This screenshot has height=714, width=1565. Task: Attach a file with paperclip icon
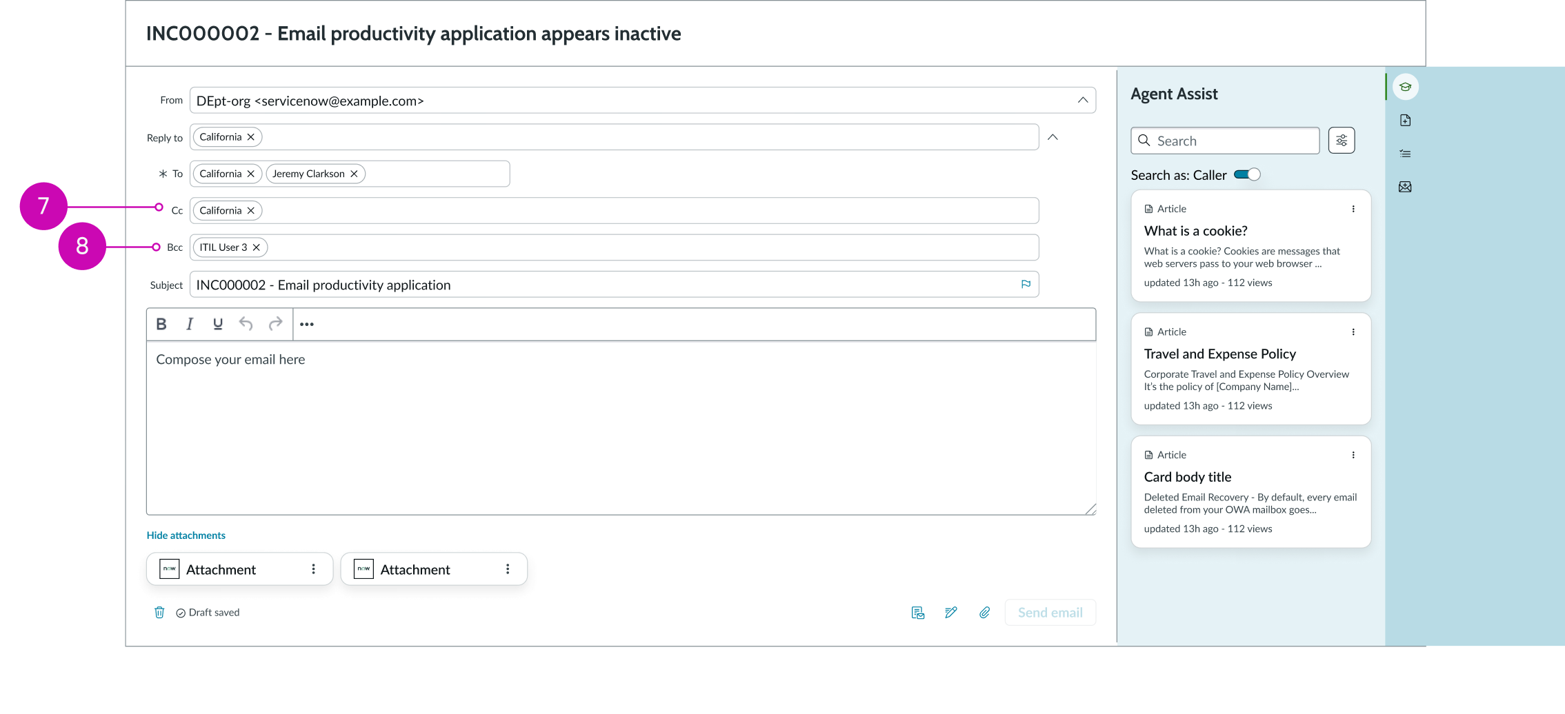pos(984,613)
